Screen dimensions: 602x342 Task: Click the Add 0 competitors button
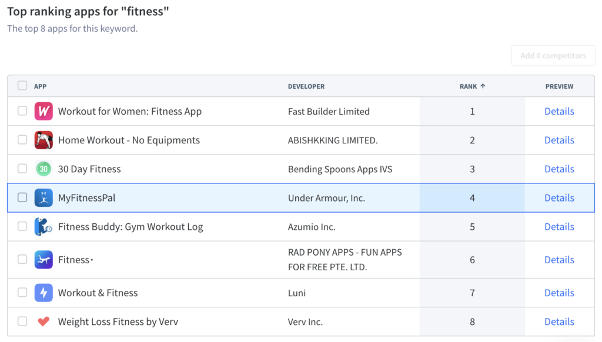[553, 56]
